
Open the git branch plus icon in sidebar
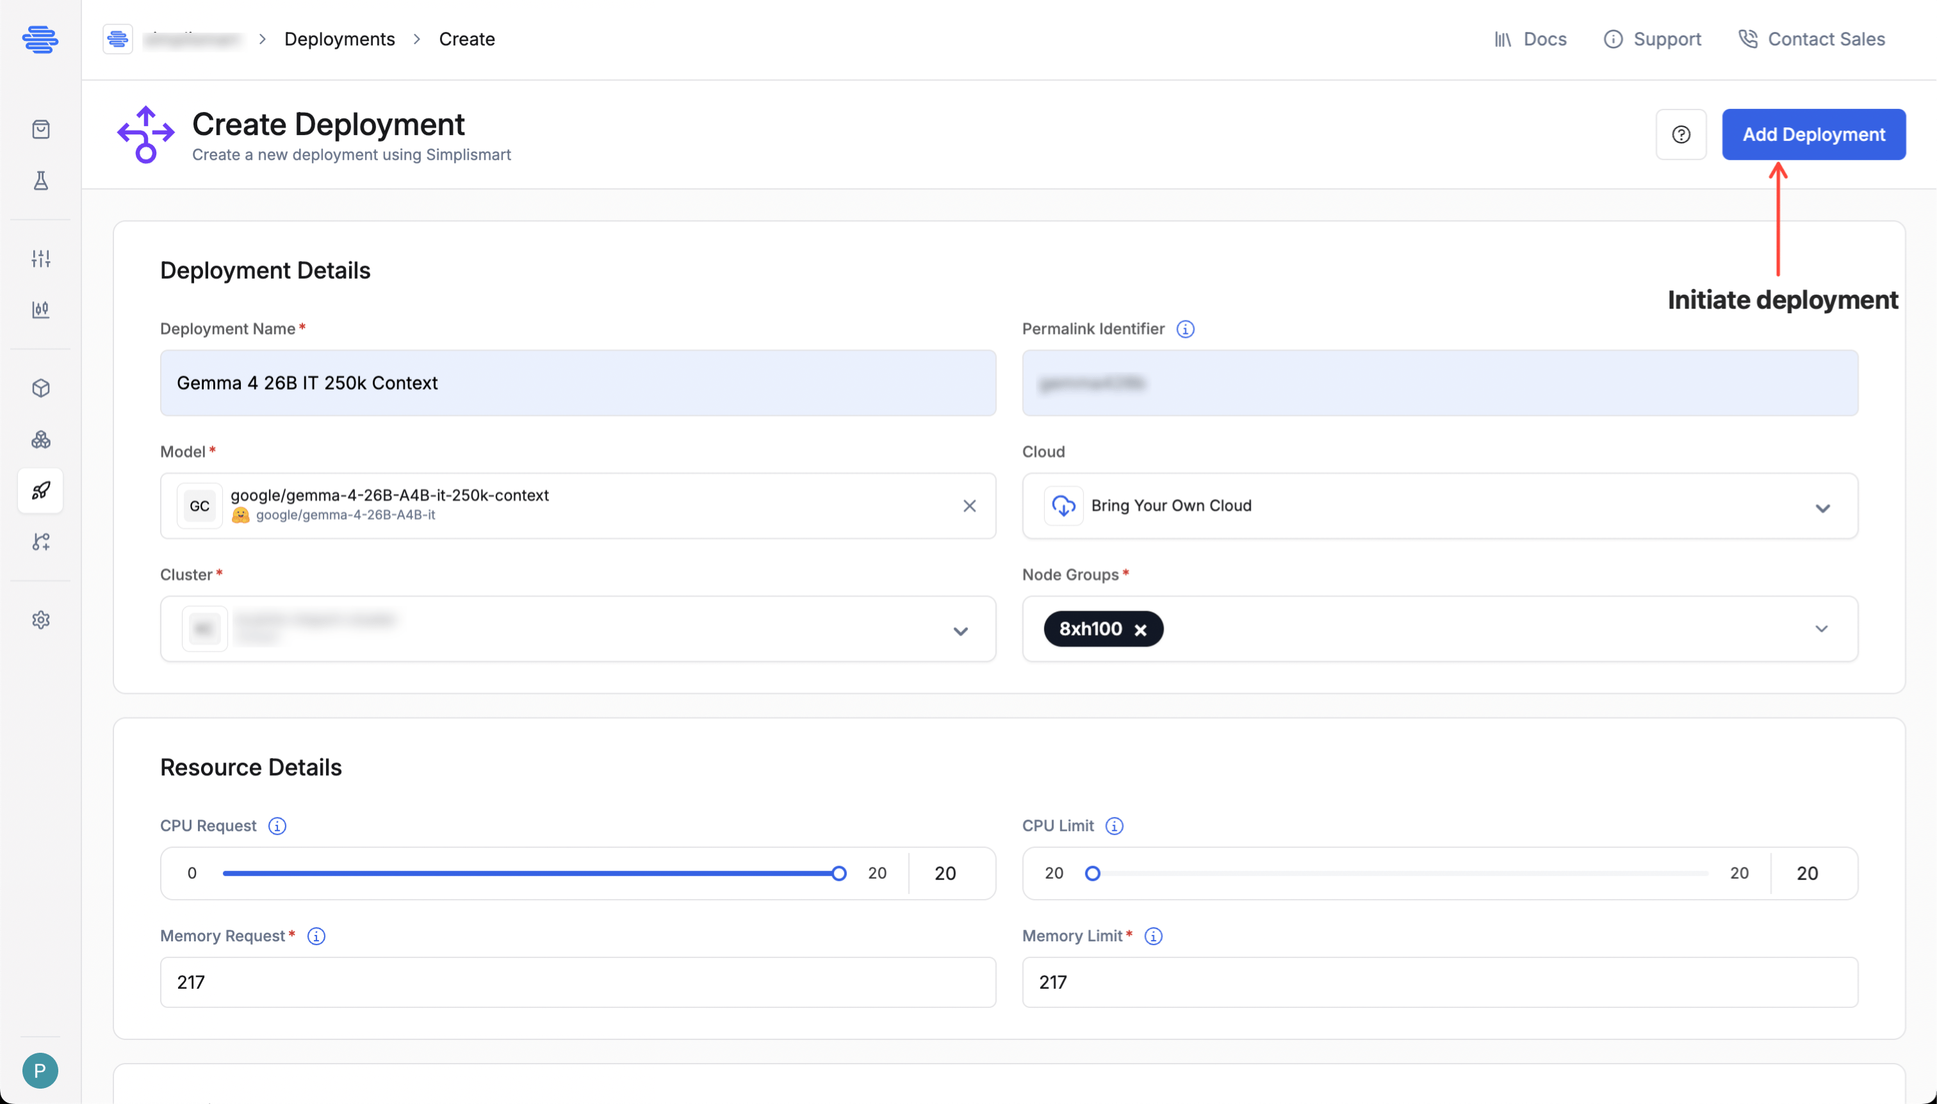coord(41,541)
